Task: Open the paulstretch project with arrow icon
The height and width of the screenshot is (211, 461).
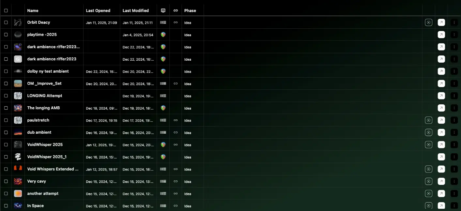Action: tap(441, 120)
